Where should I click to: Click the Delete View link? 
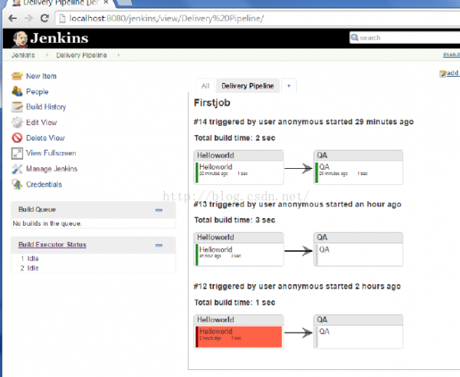45,137
